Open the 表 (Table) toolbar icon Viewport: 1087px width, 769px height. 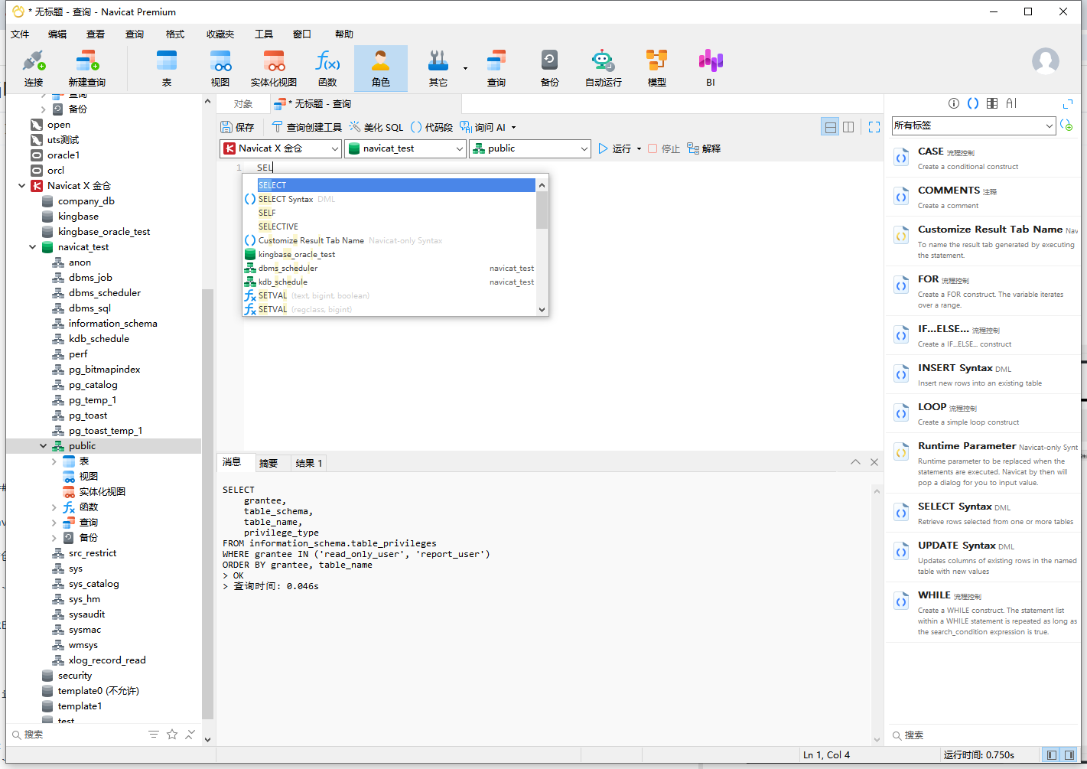click(167, 69)
